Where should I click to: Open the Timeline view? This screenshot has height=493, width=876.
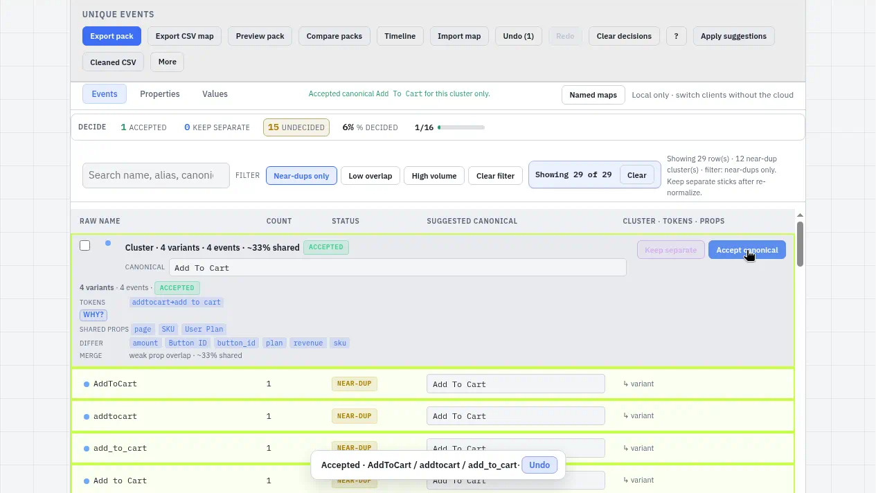[400, 36]
